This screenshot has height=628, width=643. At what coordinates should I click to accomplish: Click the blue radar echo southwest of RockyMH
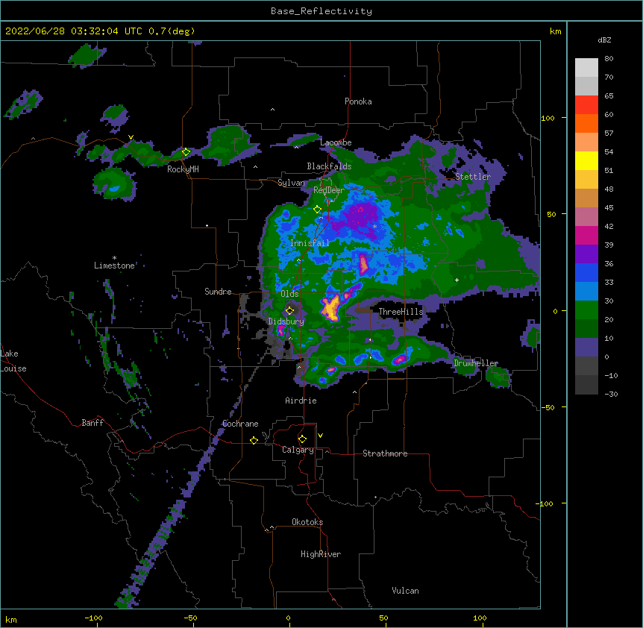click(x=114, y=189)
